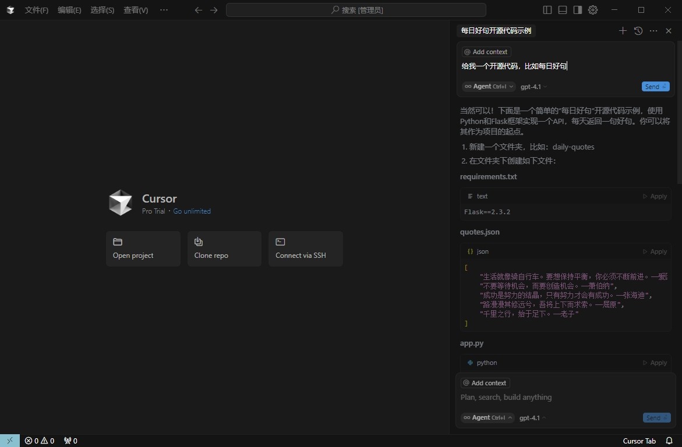The image size is (682, 447).
Task: Show more menus via title bar ellipsis
Action: (x=164, y=10)
